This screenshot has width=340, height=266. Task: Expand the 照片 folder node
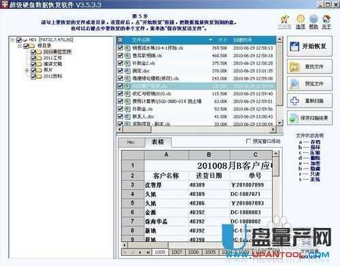coord(27,71)
